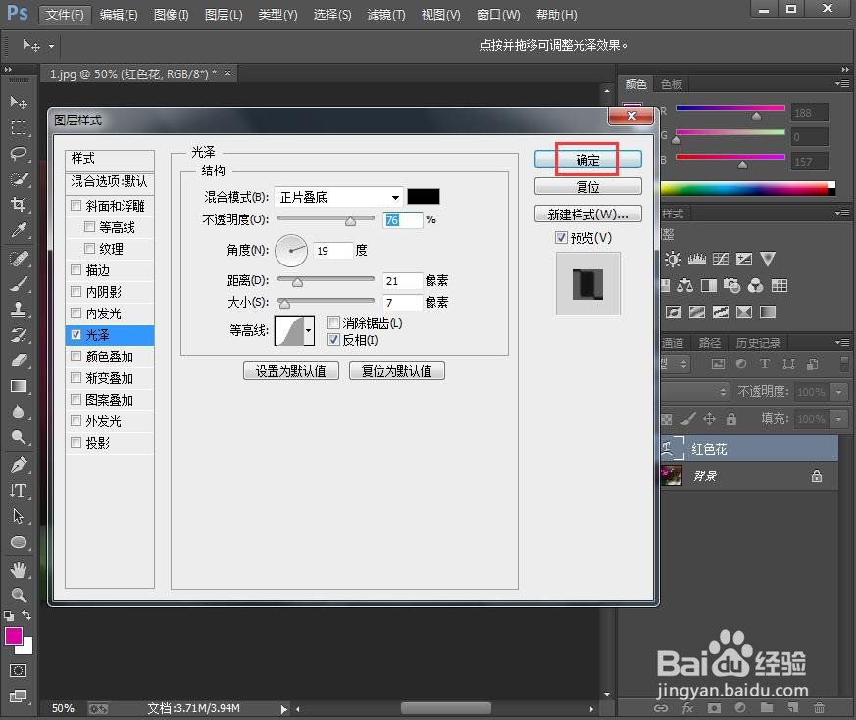Open the Move tool preset picker arrow
The width and height of the screenshot is (856, 720).
[51, 46]
